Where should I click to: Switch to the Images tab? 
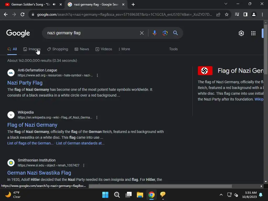click(x=32, y=49)
